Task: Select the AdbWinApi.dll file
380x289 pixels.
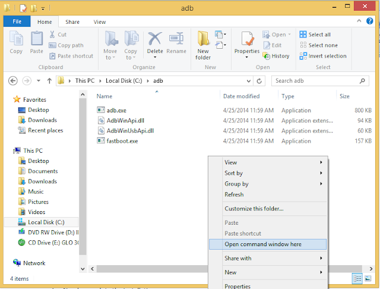Action: click(x=121, y=121)
